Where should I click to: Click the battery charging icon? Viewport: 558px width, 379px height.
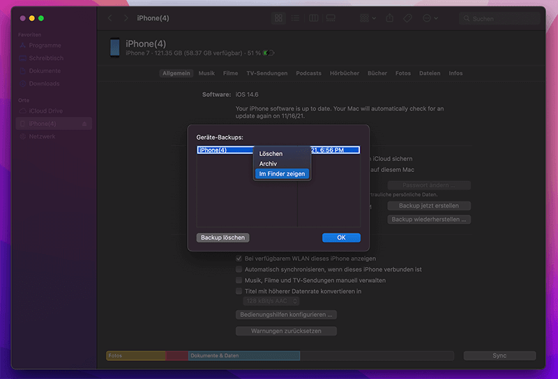(269, 53)
